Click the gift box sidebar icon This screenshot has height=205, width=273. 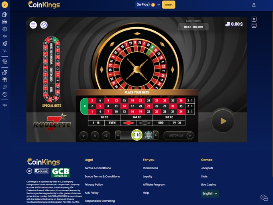(x=5, y=80)
